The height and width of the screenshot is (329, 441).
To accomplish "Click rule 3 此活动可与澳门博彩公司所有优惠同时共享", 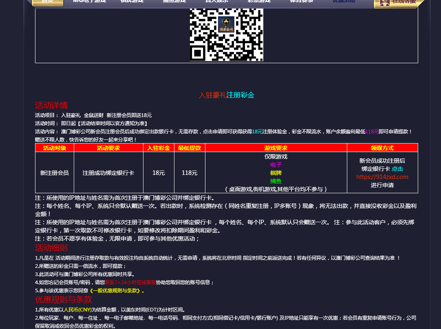I will click(x=86, y=274).
